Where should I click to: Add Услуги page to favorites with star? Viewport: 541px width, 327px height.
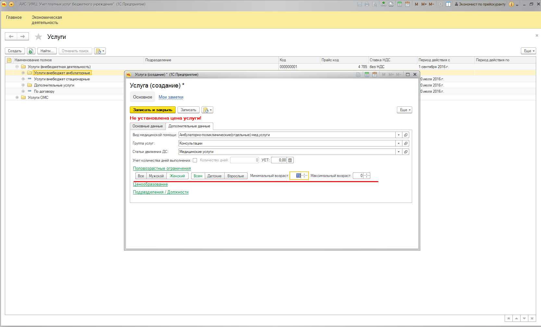pos(38,37)
